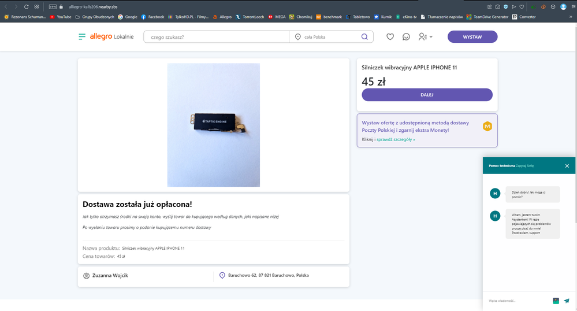Screen dimensions: 577x311
Task: Send chat message with paper plane icon
Action: [x=567, y=301]
